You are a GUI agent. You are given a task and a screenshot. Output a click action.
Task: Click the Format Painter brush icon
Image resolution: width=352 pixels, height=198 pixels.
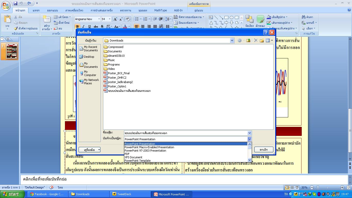pos(16,28)
